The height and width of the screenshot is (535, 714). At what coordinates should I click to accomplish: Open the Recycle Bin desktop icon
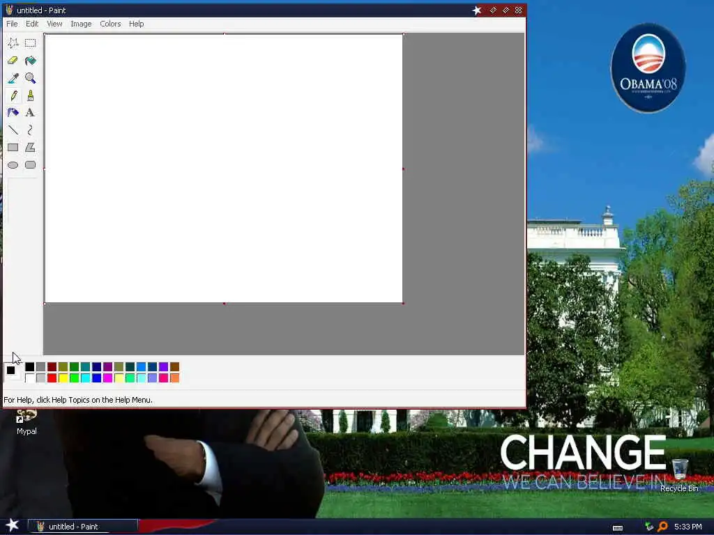(679, 475)
